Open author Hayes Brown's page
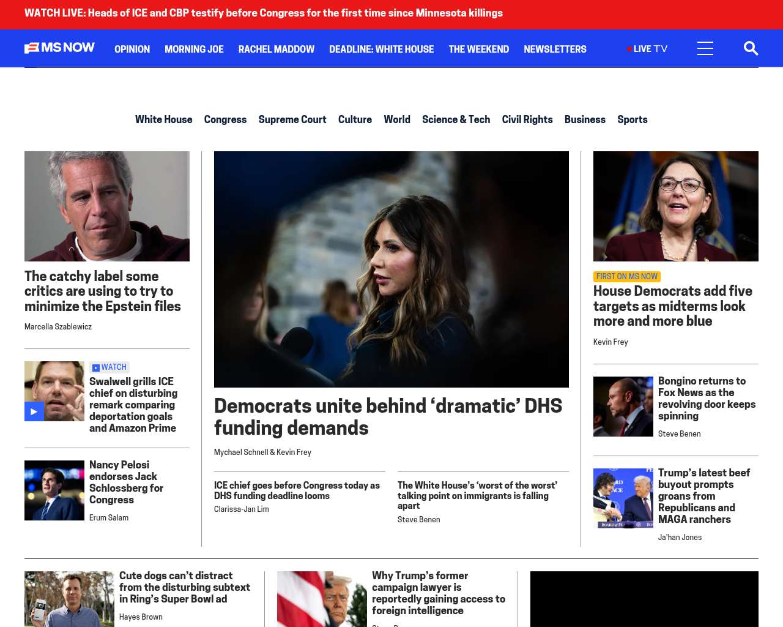The width and height of the screenshot is (783, 627). click(x=141, y=617)
